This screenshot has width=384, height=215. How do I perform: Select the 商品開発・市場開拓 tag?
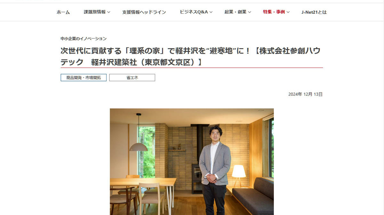coord(84,78)
